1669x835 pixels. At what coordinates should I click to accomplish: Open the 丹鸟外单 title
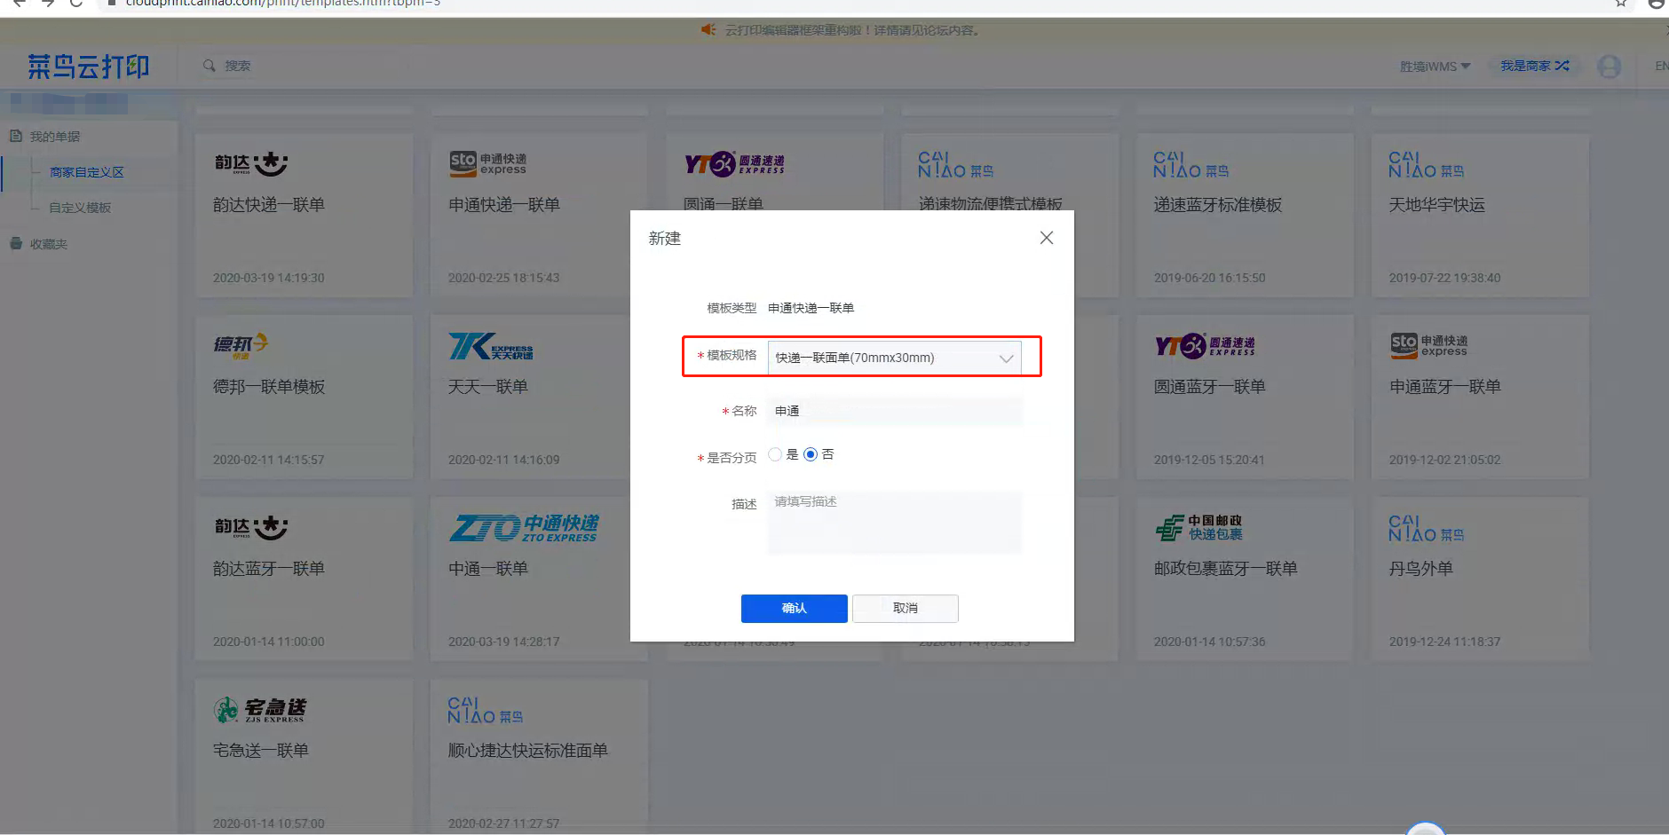point(1421,569)
